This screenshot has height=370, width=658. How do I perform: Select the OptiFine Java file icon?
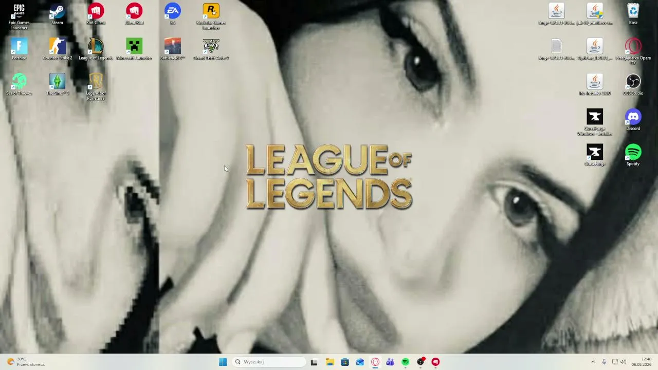click(595, 49)
